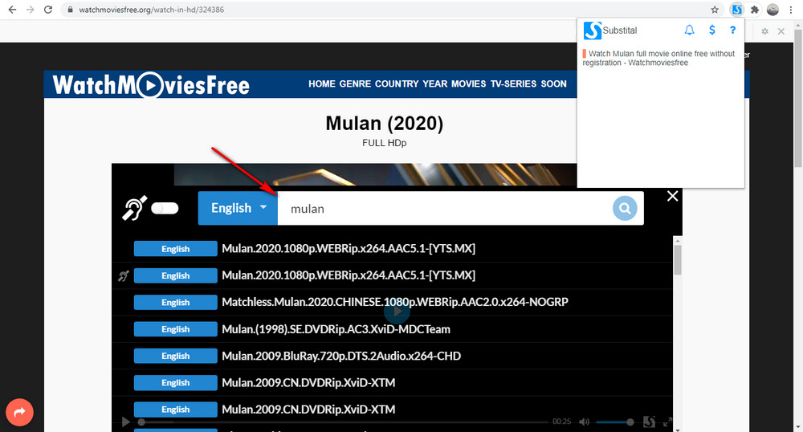Screen dimensions: 803x432
Task: Click the padlock icon in address bar
Action: point(70,10)
